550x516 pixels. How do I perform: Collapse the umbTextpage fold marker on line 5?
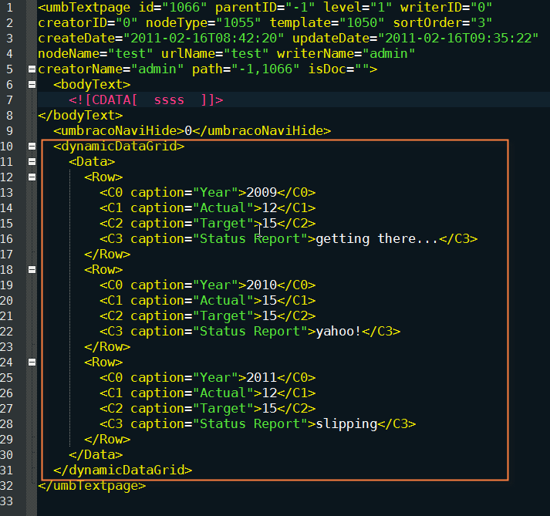tap(32, 69)
